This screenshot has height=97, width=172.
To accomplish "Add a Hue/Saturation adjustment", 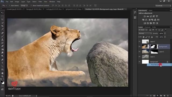I will [143, 20].
